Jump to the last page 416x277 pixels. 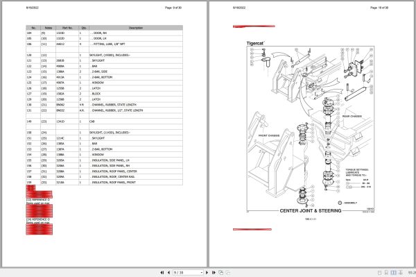pos(214,272)
